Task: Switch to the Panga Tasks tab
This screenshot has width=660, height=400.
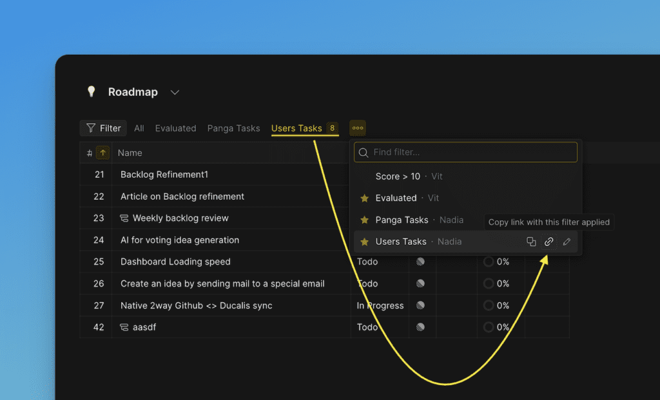Action: 233,128
